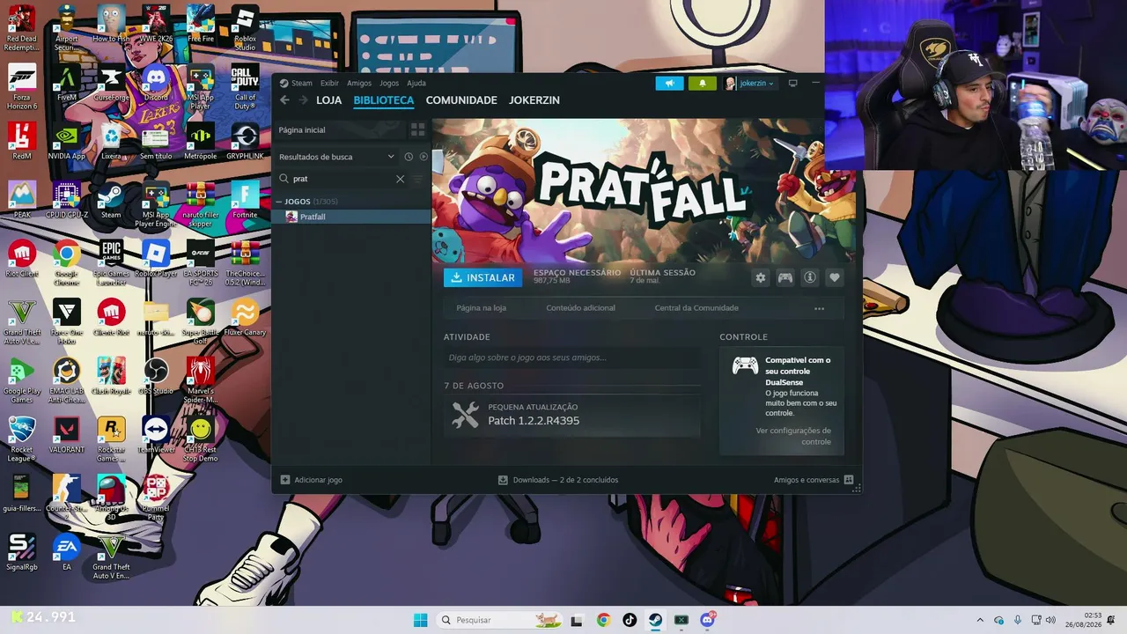The image size is (1127, 634).
Task: Select the NVIDIA App desktop icon
Action: 66,143
